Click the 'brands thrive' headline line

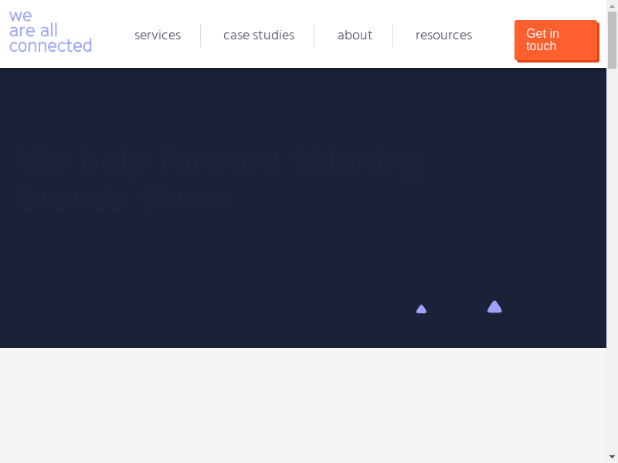pyautogui.click(x=126, y=198)
